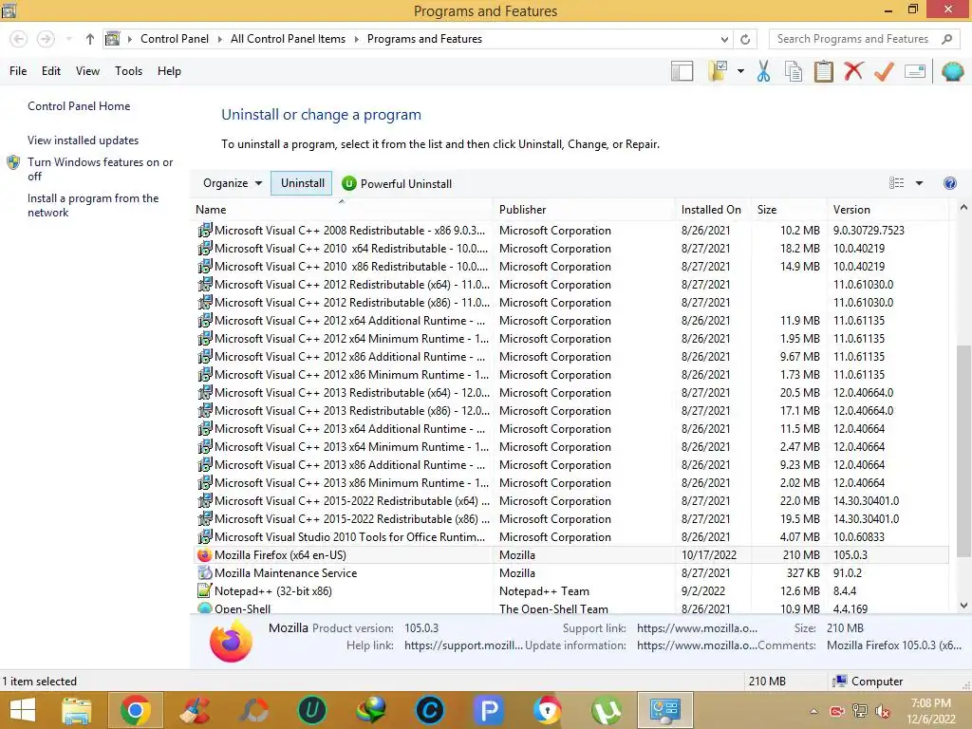
Task: Sort by Size column header
Action: coord(789,210)
